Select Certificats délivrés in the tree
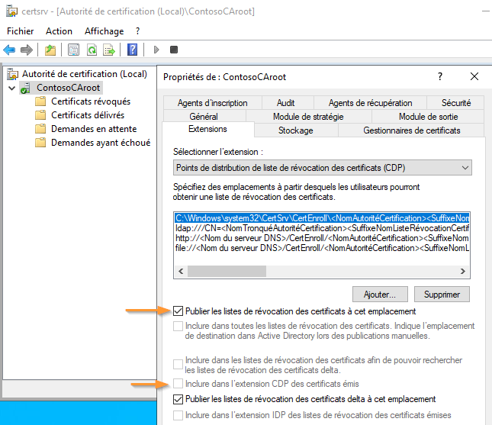Image resolution: width=492 pixels, height=425 pixels. click(x=88, y=115)
